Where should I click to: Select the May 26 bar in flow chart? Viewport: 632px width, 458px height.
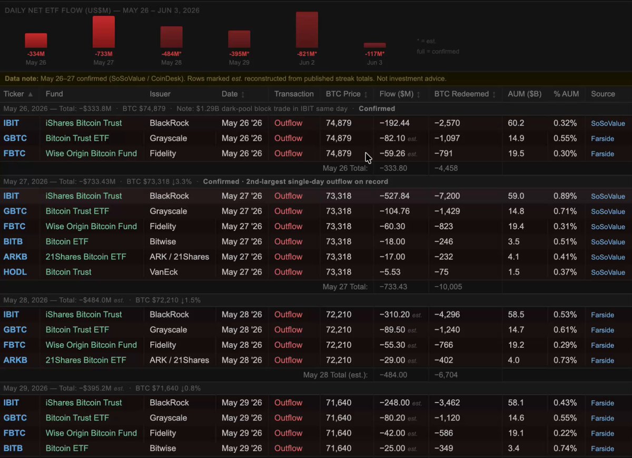point(36,41)
